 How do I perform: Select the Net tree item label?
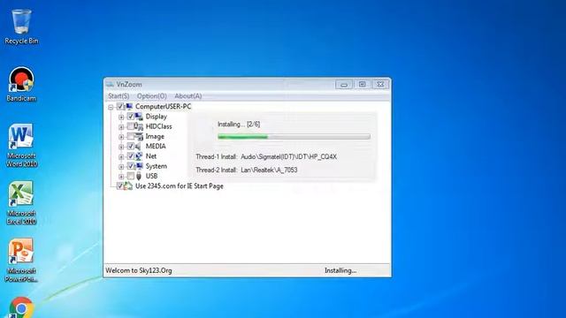tap(151, 156)
